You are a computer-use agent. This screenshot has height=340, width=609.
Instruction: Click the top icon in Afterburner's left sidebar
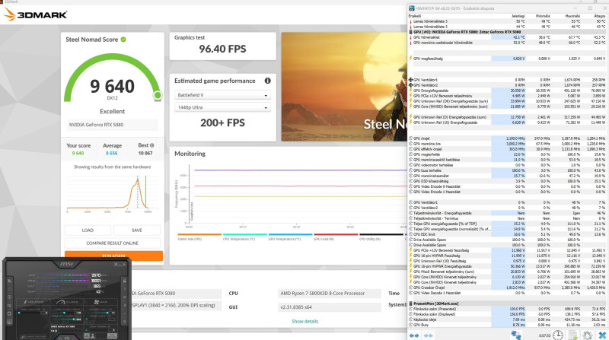(x=9, y=281)
